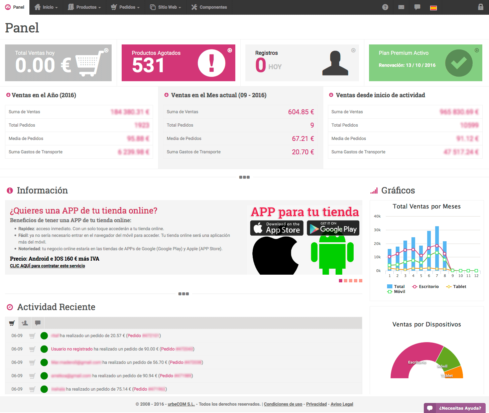
Task: Open the envelope messages icon
Action: point(401,7)
